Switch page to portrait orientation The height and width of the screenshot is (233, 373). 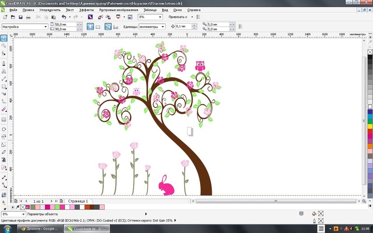coord(90,26)
